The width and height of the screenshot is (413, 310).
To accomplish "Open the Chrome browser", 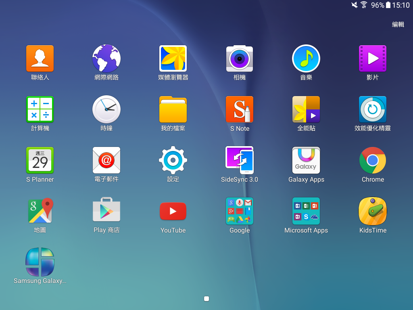I will point(373,160).
